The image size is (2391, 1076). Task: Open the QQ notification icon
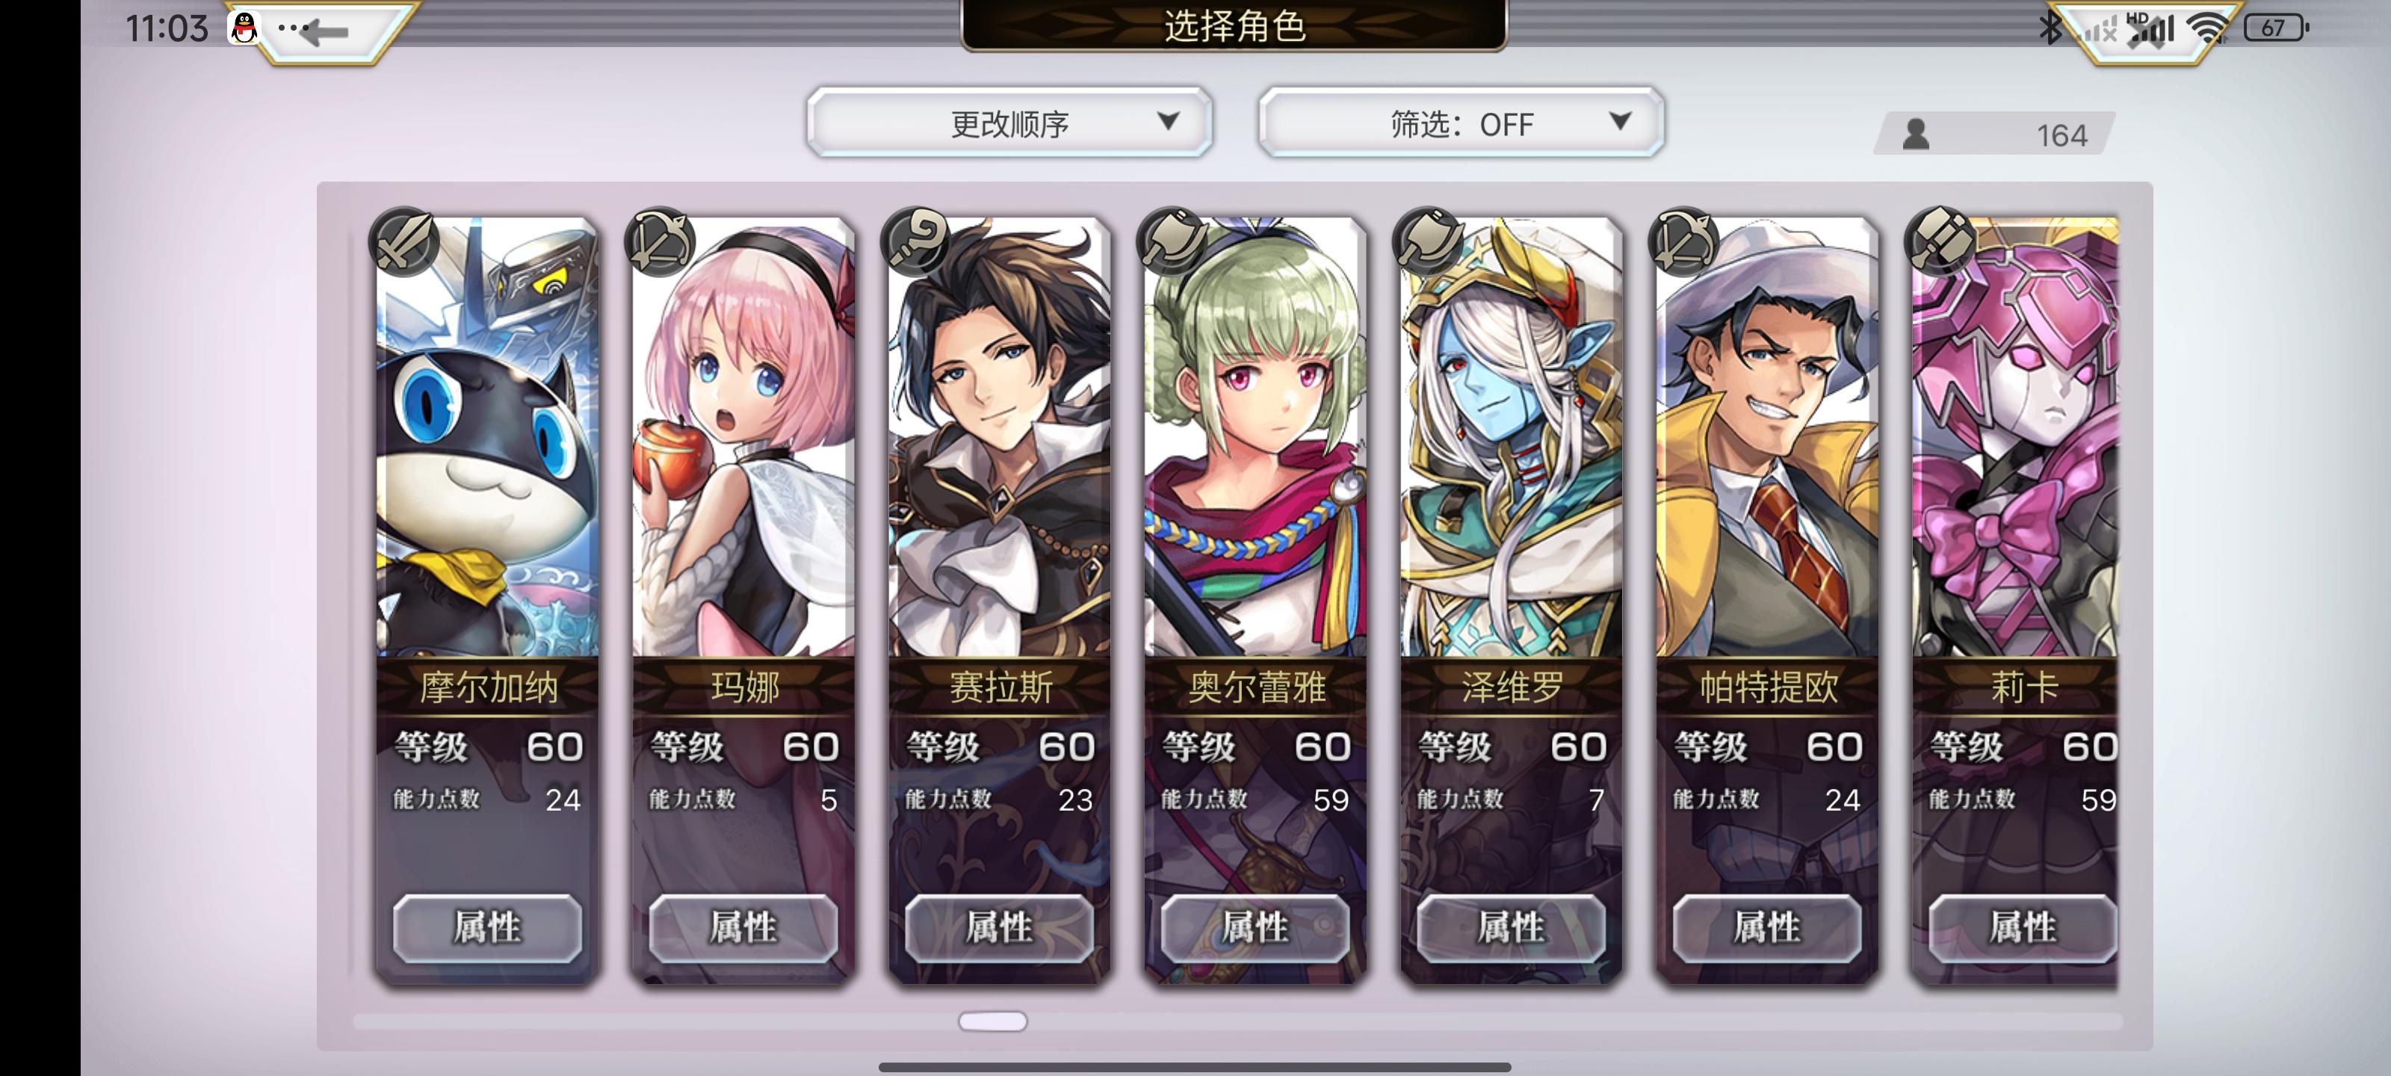244,28
